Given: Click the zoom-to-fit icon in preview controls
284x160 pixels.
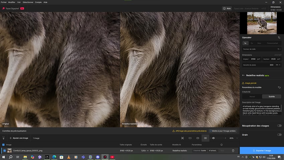Looking at the screenshot, I should pyautogui.click(x=182, y=138).
